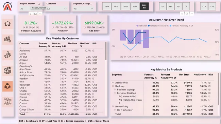Click the Forecast Accuracy % legend swatch
The height and width of the screenshot is (124, 221).
coord(149,26)
